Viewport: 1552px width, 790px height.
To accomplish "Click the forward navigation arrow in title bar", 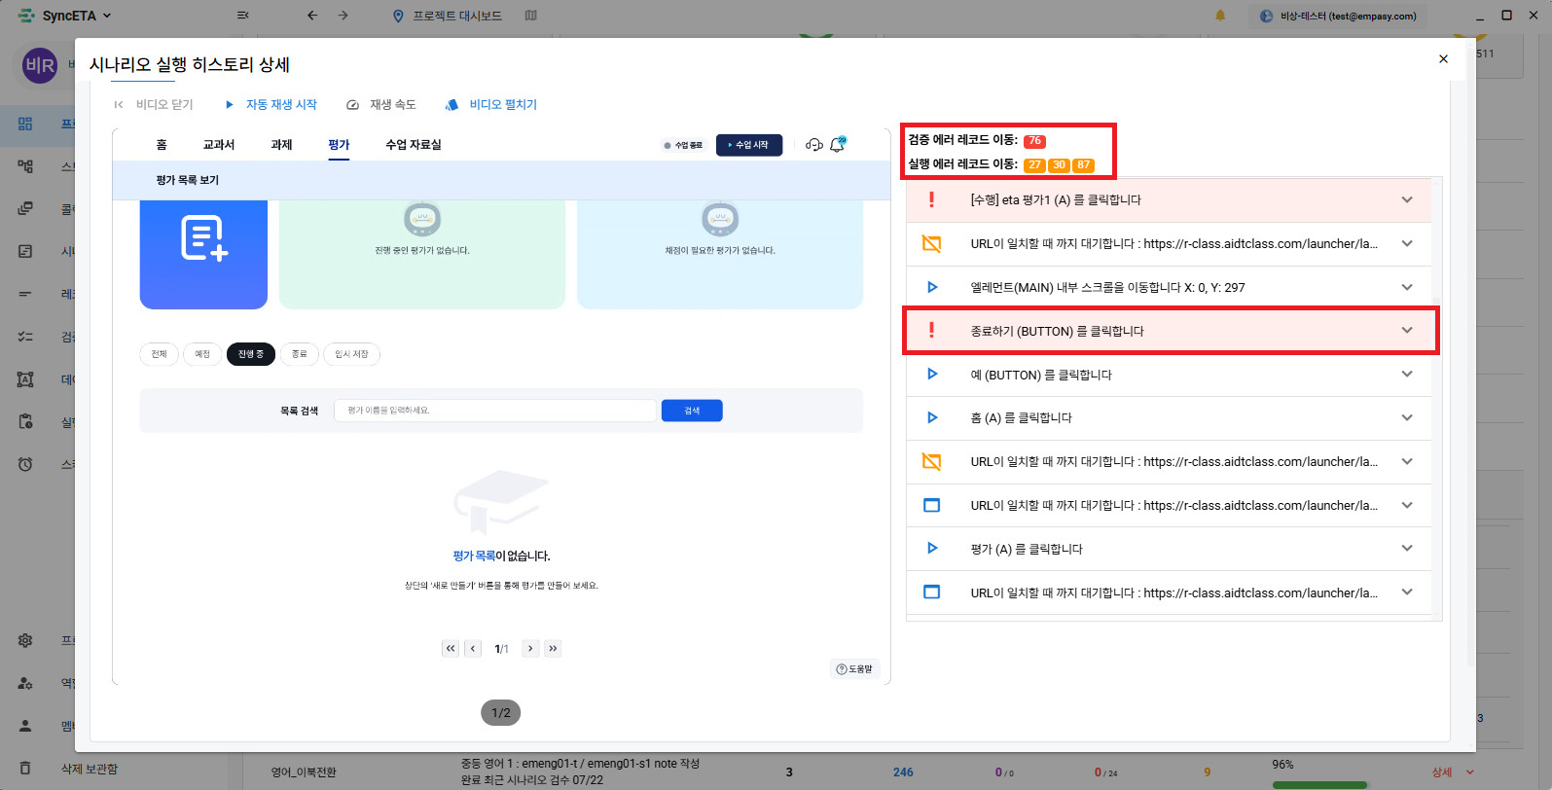I will coord(343,16).
